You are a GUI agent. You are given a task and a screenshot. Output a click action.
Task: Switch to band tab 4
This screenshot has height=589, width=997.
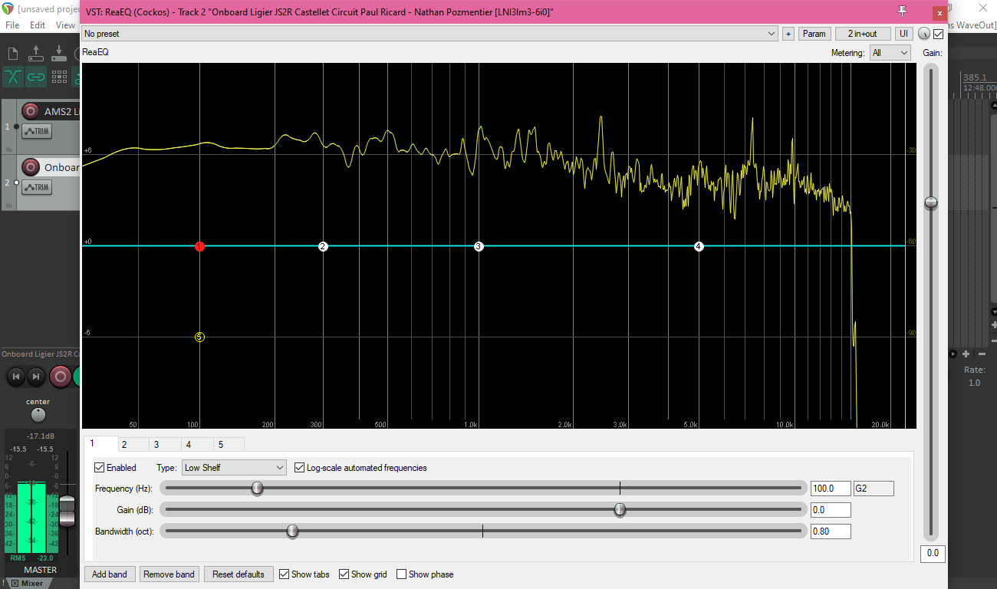pos(197,444)
